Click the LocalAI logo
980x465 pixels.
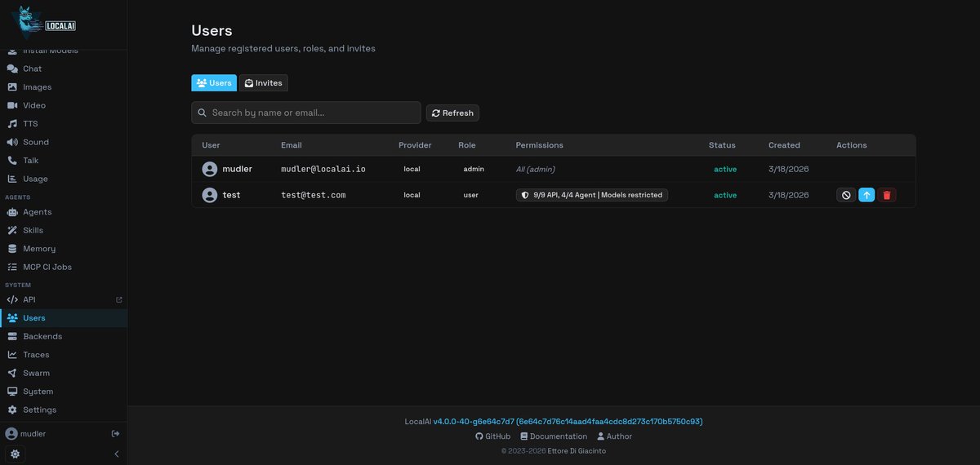coord(43,22)
